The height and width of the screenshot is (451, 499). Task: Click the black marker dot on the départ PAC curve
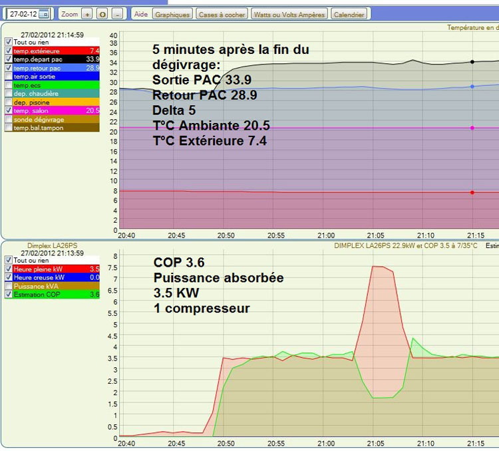click(x=472, y=62)
